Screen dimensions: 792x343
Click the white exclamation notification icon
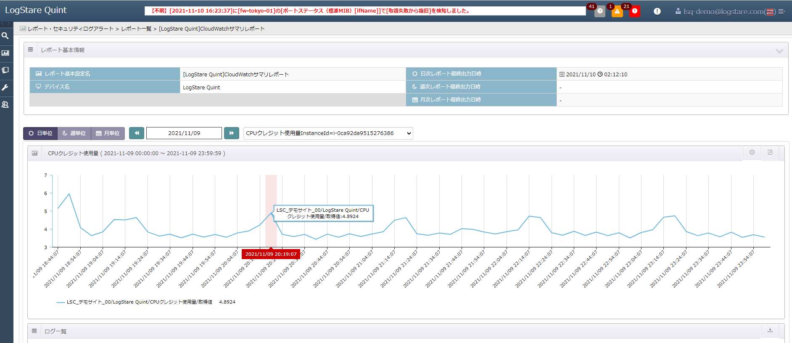[657, 11]
